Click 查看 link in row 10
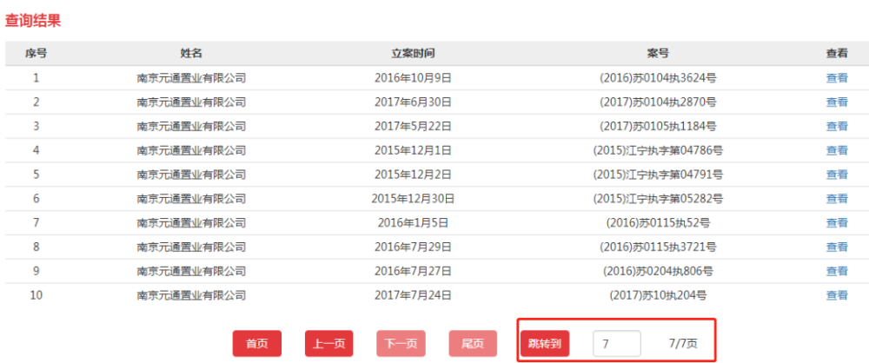The height and width of the screenshot is (363, 869). [x=836, y=295]
